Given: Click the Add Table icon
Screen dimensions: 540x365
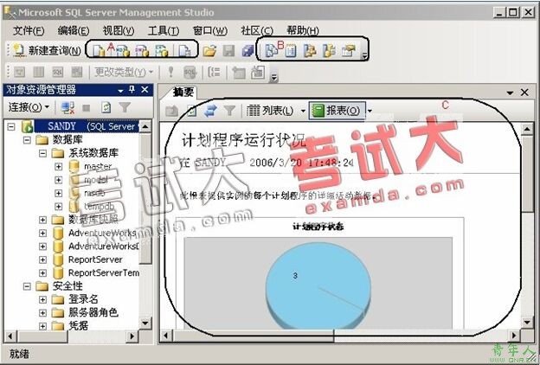Looking at the screenshot, I should [x=239, y=73].
